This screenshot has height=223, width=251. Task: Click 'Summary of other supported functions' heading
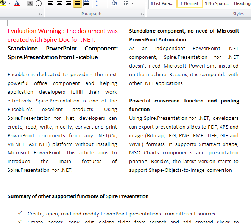coord(78,196)
